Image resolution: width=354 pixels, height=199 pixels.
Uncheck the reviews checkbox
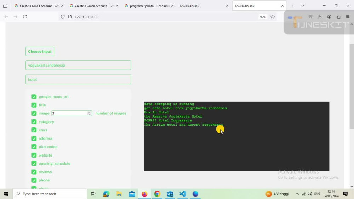tap(34, 172)
